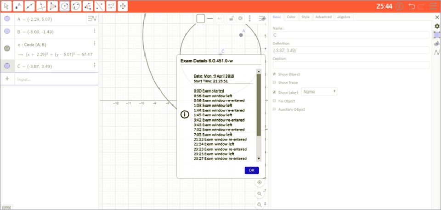Select the Move tool arrow

tap(6, 6)
